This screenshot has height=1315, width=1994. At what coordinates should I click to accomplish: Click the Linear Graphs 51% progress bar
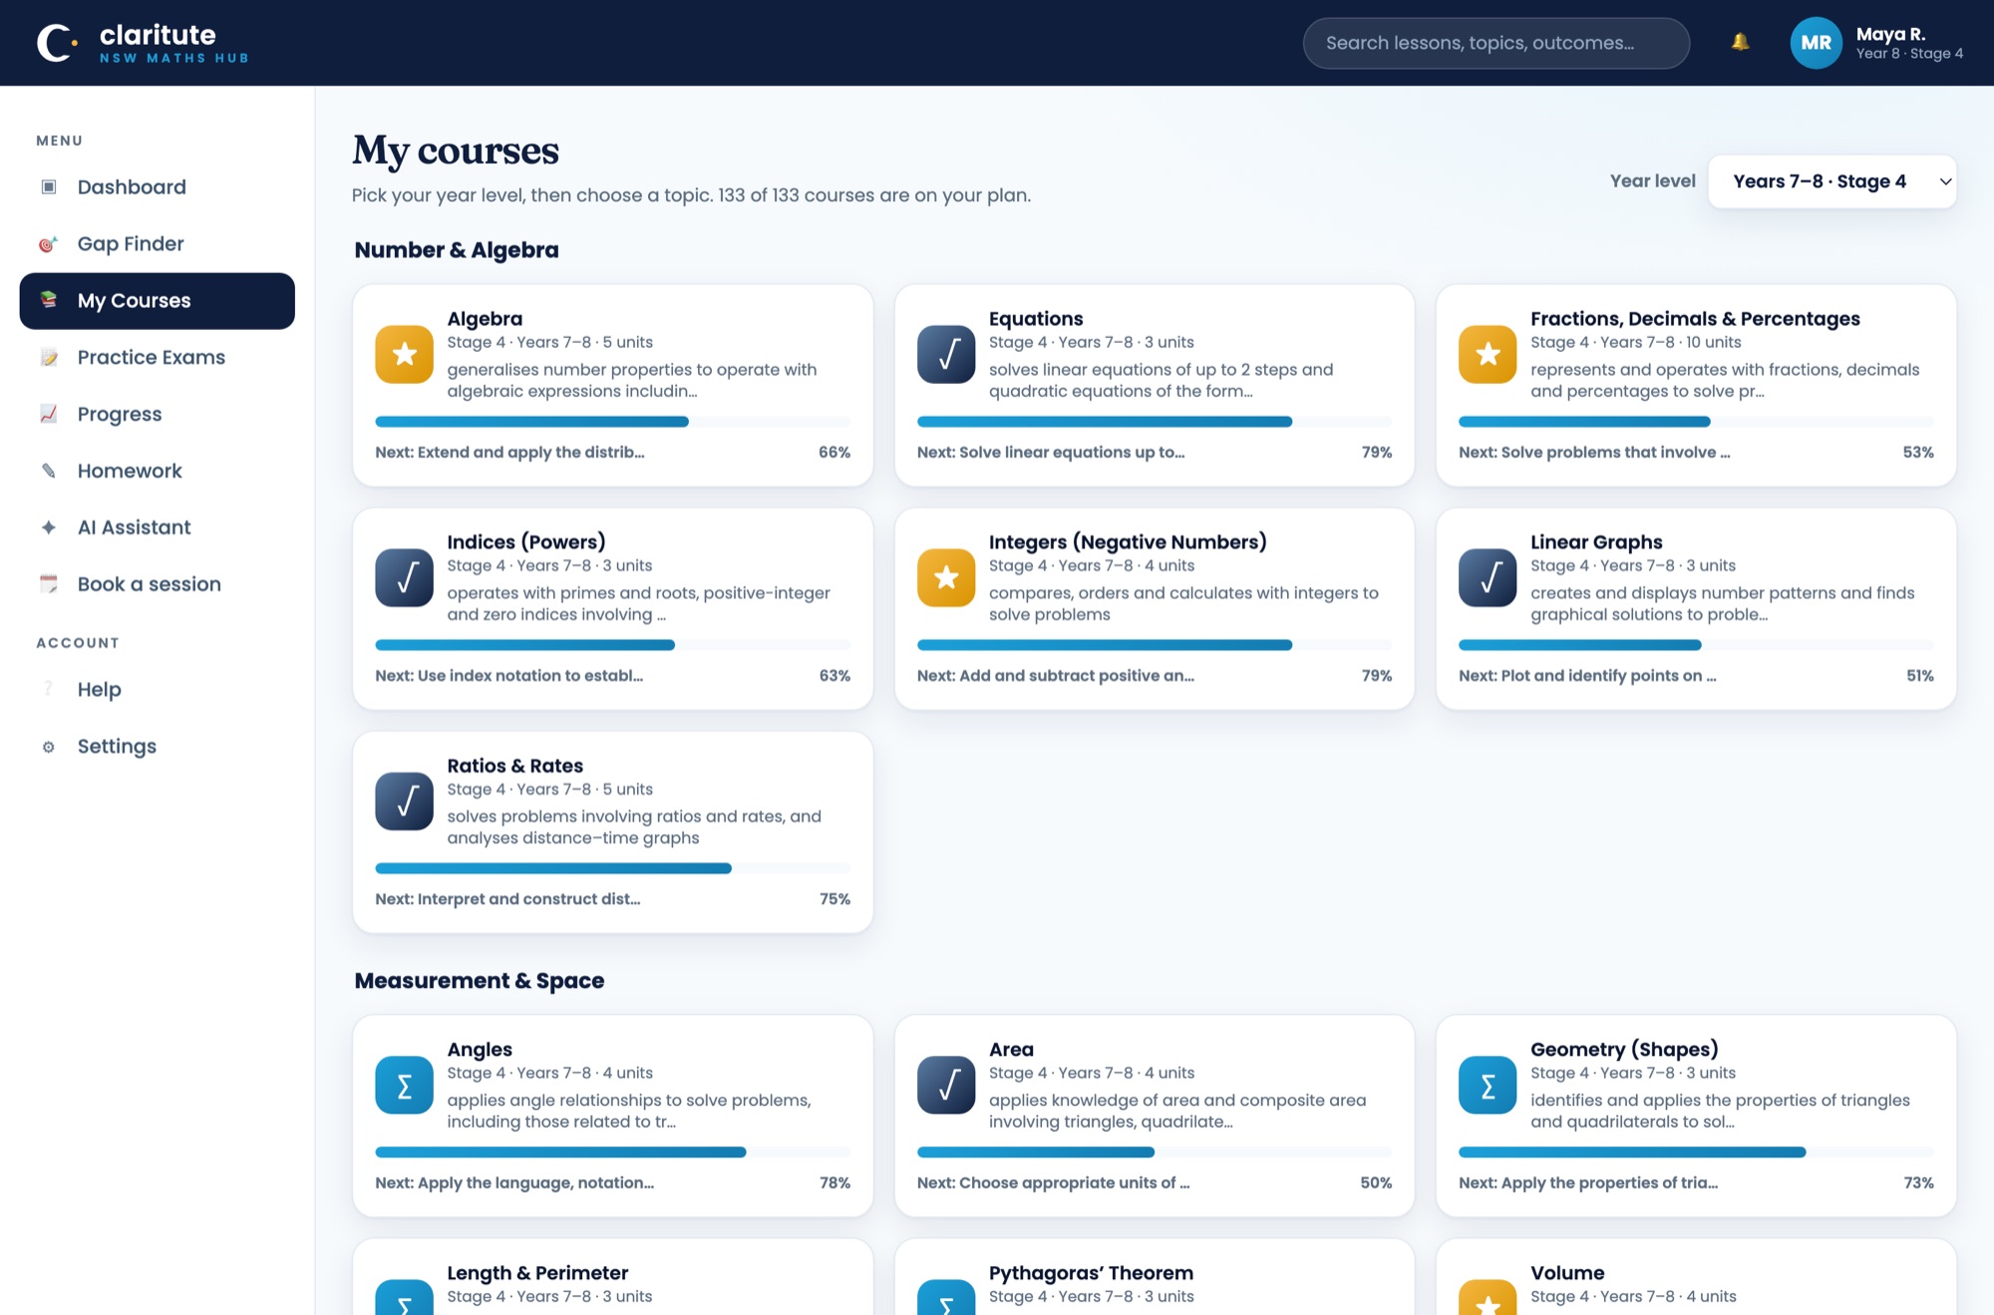(x=1696, y=645)
